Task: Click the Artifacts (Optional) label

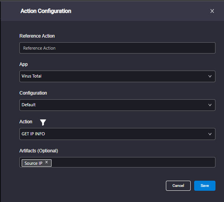Action: point(39,151)
